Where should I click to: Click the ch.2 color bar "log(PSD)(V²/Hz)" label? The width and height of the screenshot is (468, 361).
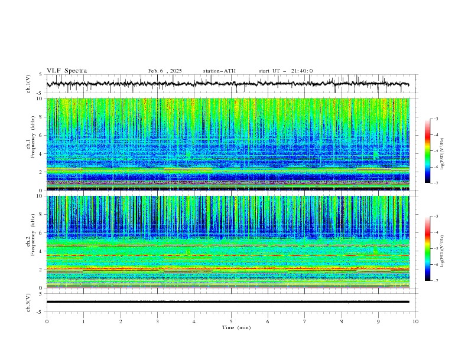coord(442,251)
